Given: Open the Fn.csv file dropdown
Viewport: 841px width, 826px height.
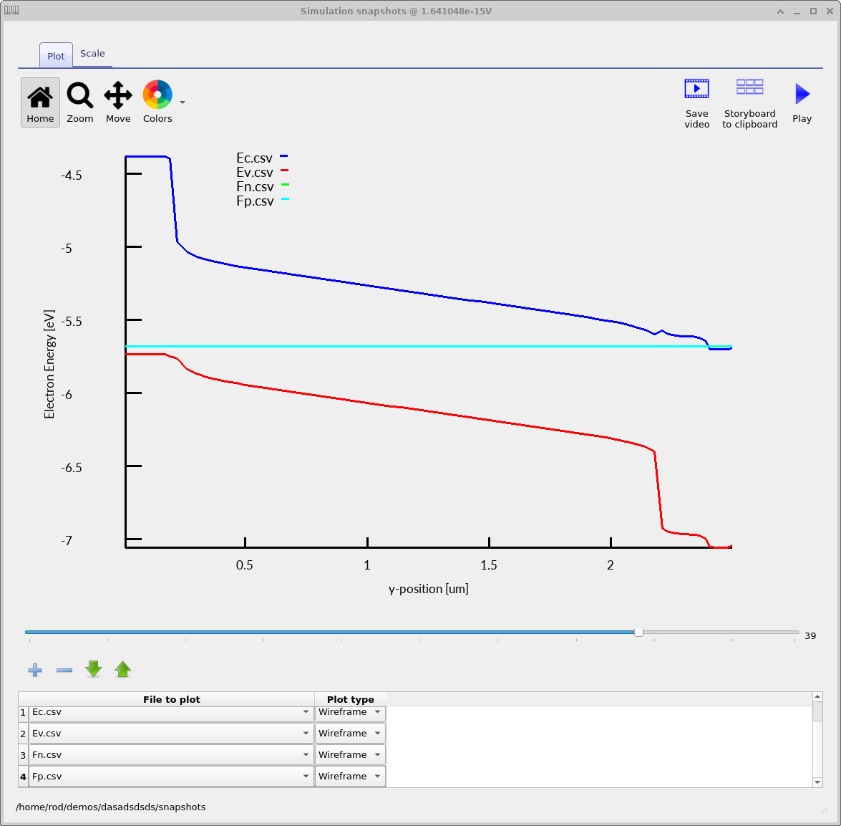Looking at the screenshot, I should pos(171,754).
